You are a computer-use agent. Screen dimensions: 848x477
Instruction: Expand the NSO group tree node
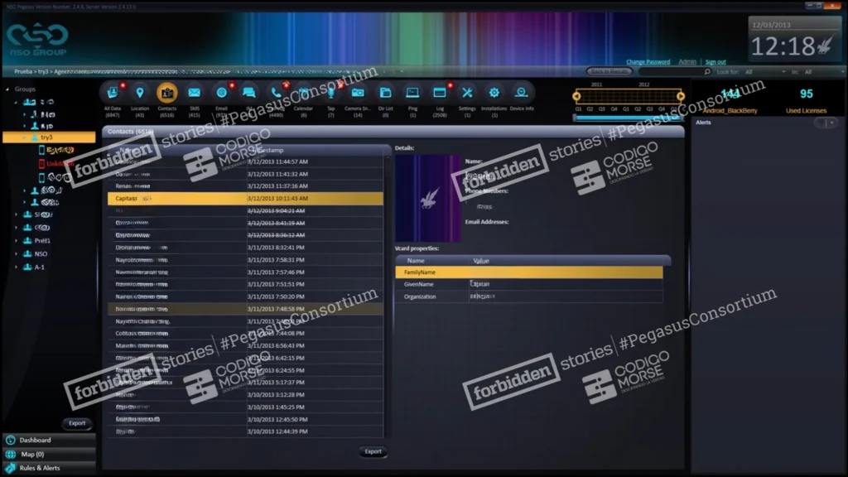pos(17,253)
